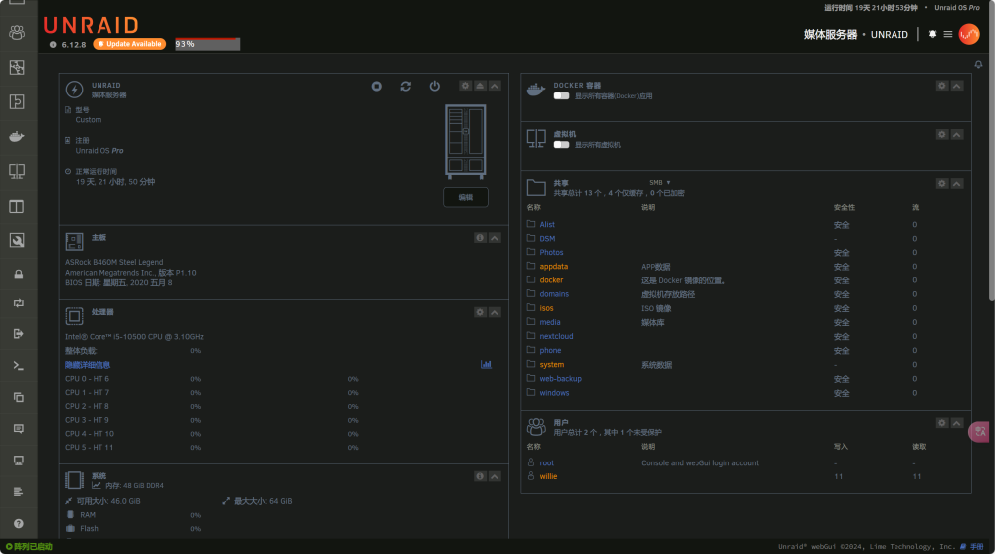Click the orange Unraid account avatar
995x554 pixels.
pyautogui.click(x=969, y=34)
